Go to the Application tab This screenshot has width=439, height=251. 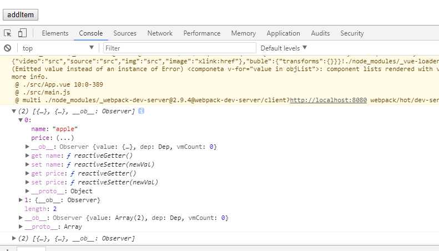pos(283,33)
